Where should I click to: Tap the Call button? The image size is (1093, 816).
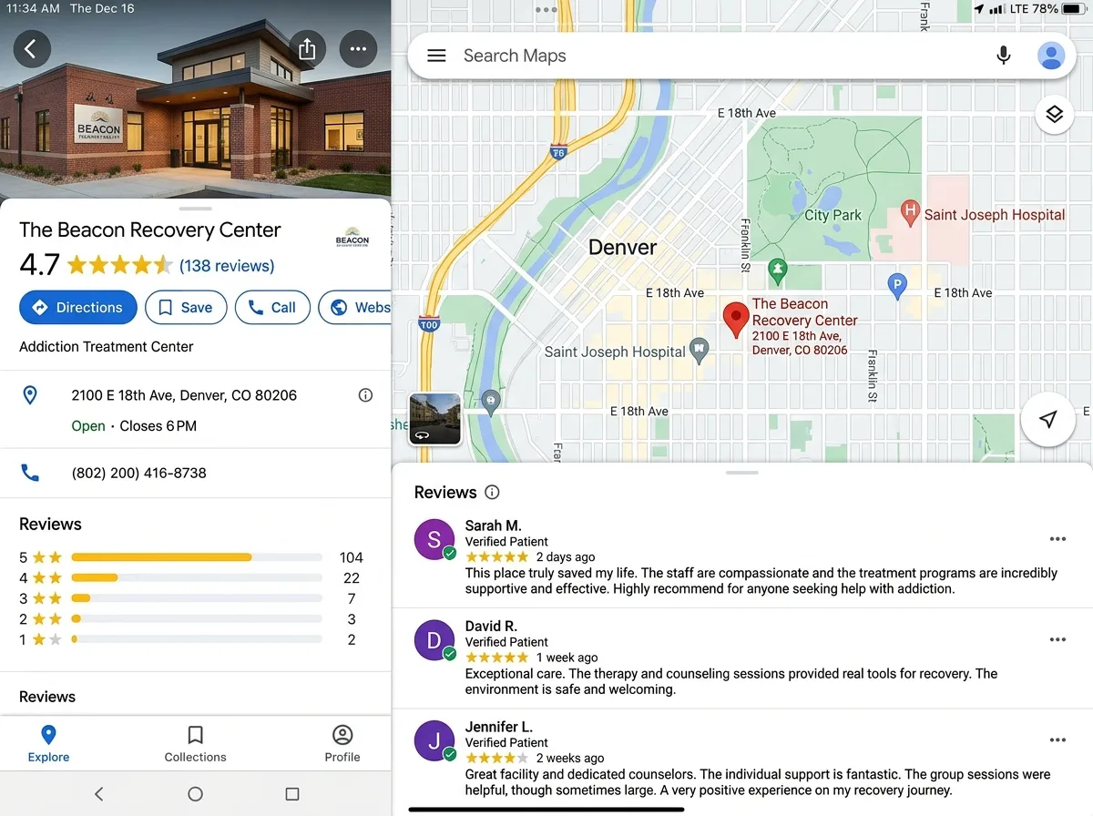(272, 308)
